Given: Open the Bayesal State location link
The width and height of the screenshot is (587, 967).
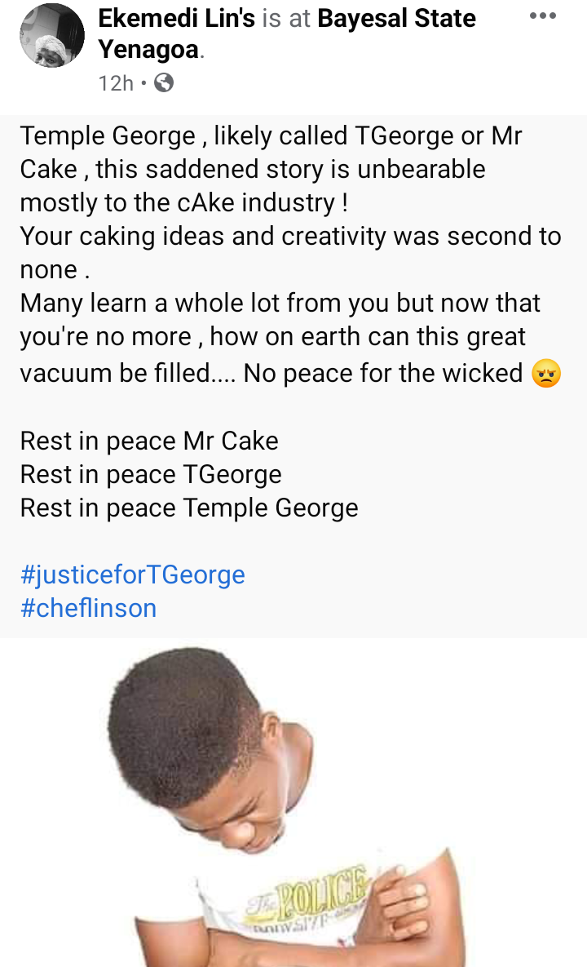Looking at the screenshot, I should (396, 19).
